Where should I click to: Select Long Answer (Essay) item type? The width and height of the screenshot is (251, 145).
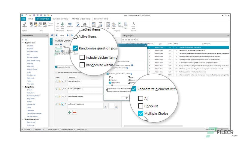[34, 61]
